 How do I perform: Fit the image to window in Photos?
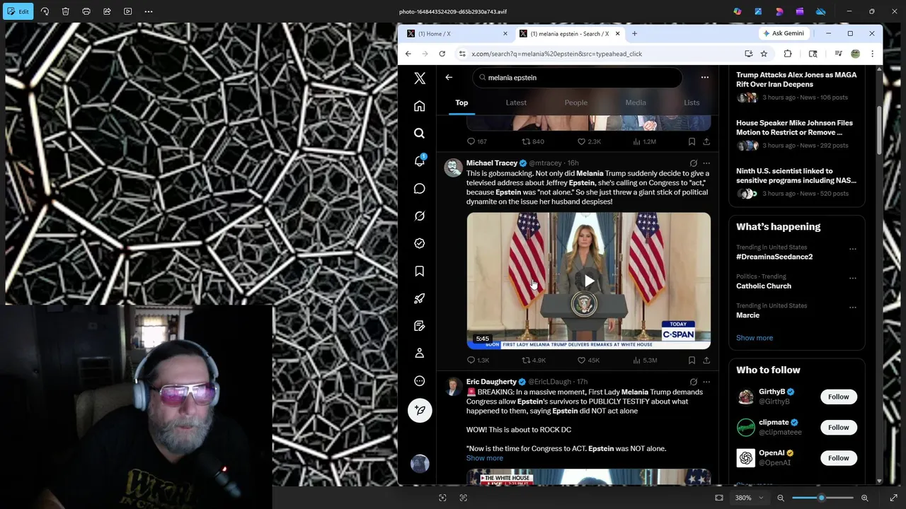(719, 498)
